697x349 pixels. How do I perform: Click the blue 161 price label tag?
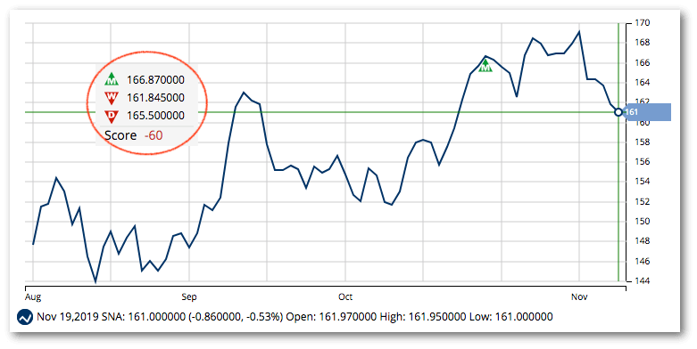[646, 112]
